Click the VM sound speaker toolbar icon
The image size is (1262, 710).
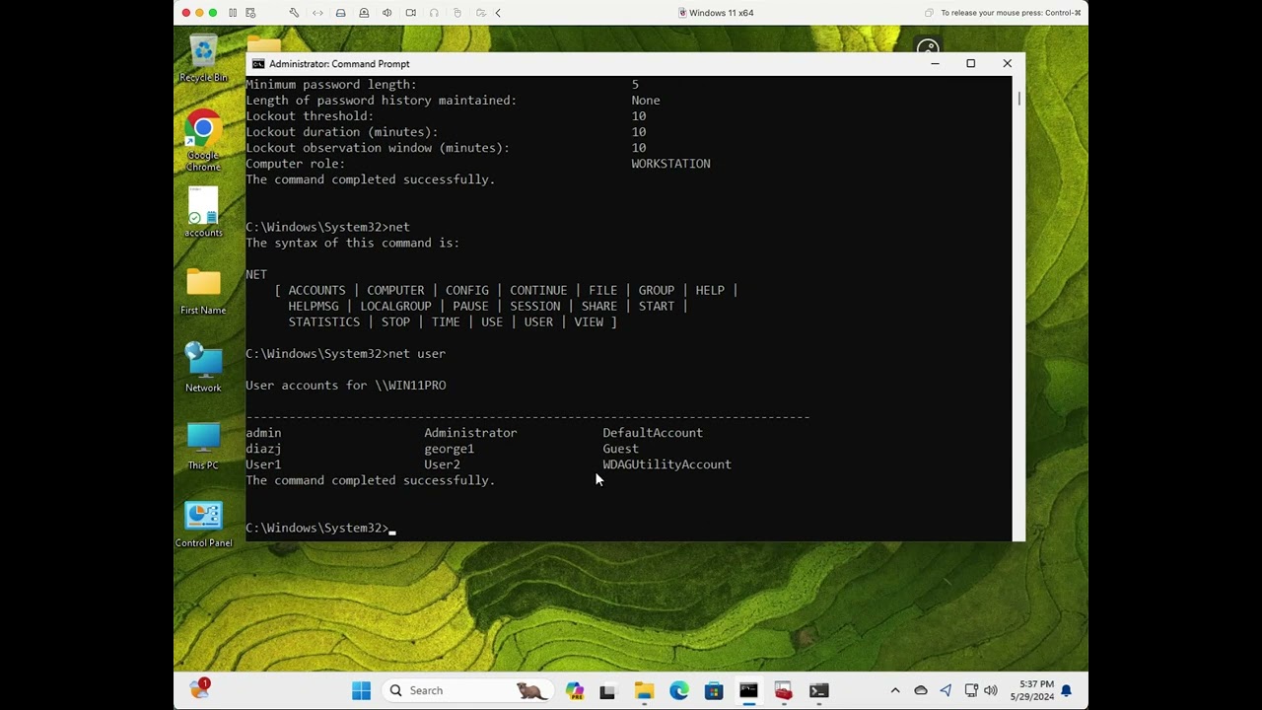[387, 13]
